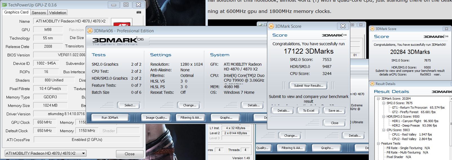
Task: Click the 17122 3DMarks score text
Action: point(308,51)
